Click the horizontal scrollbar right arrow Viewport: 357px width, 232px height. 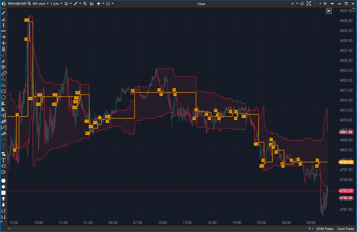pos(313,229)
